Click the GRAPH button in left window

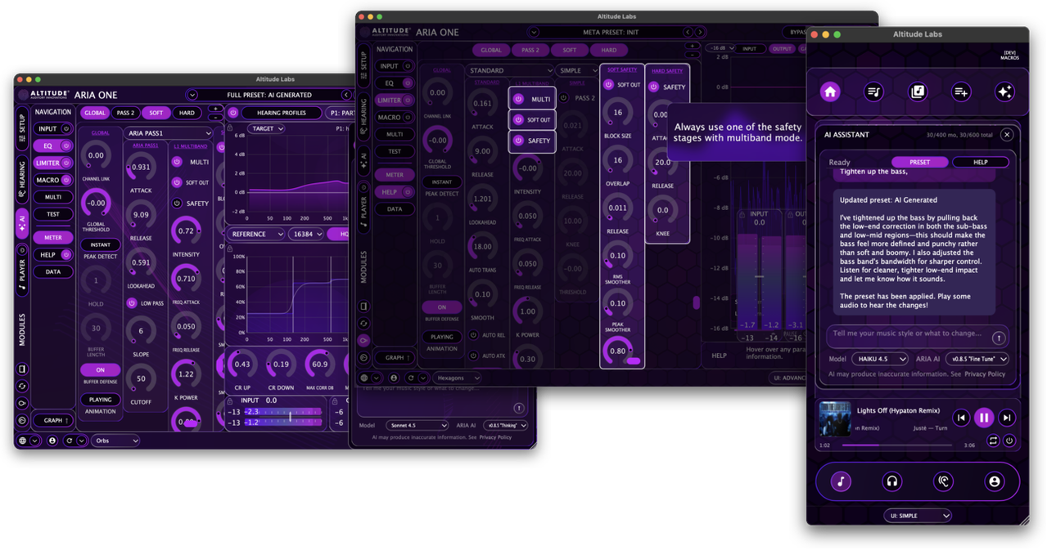55,420
